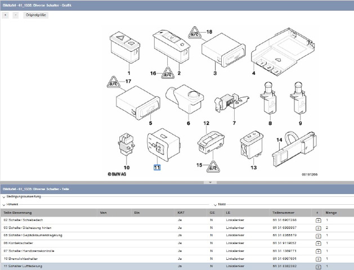Image resolution: width=354 pixels, height=270 pixels.
Task: Reset diagram to Originalgröße
Action: tap(35, 15)
